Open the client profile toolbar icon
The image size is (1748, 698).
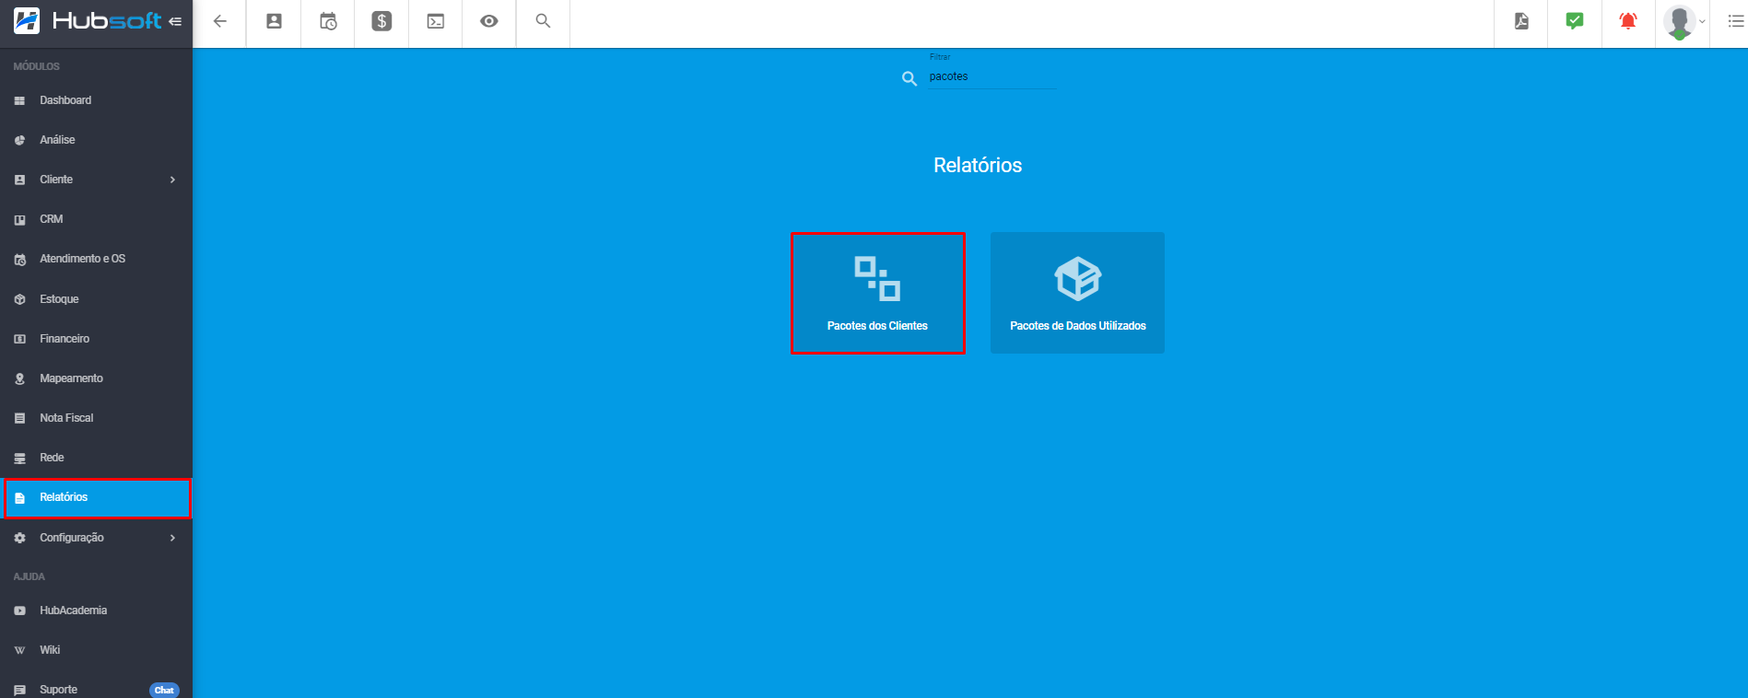(x=274, y=21)
